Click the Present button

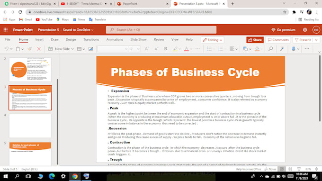[303, 40]
